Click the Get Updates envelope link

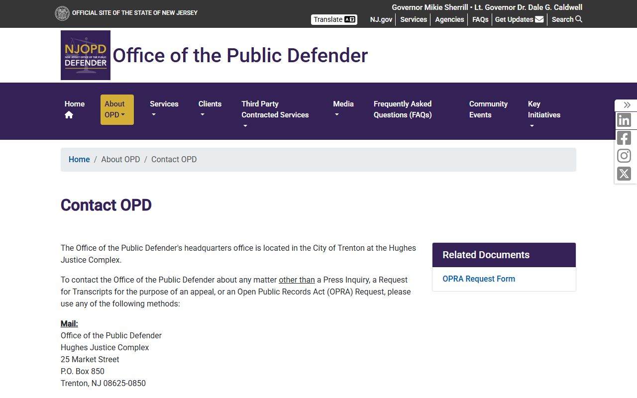click(x=519, y=19)
